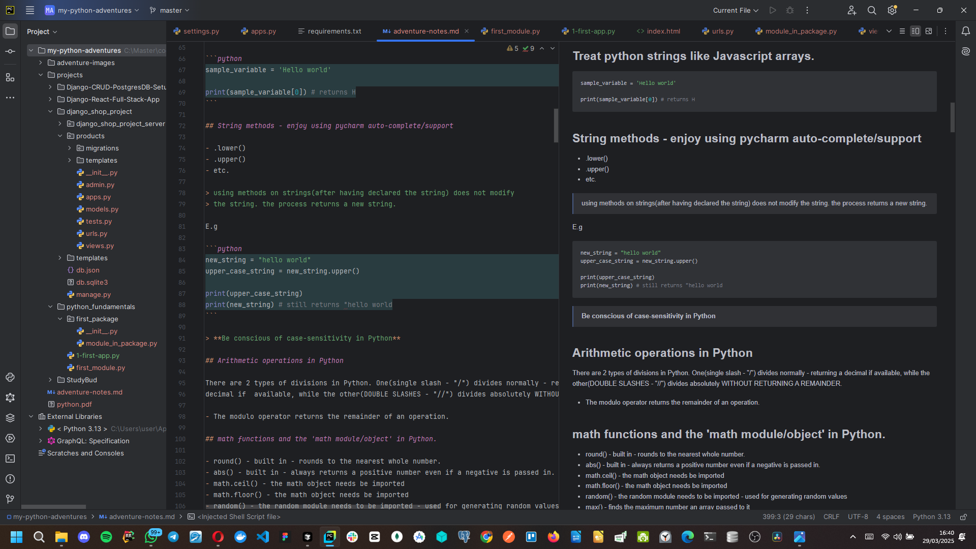This screenshot has height=549, width=976.
Task: Open the Current File run configuration dropdown
Action: 735,10
